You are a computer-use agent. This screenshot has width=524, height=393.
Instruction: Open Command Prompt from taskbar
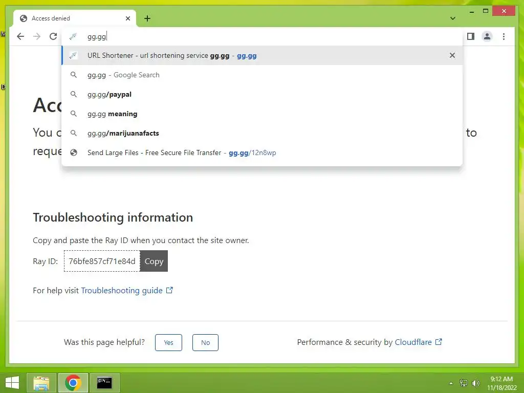tap(104, 383)
